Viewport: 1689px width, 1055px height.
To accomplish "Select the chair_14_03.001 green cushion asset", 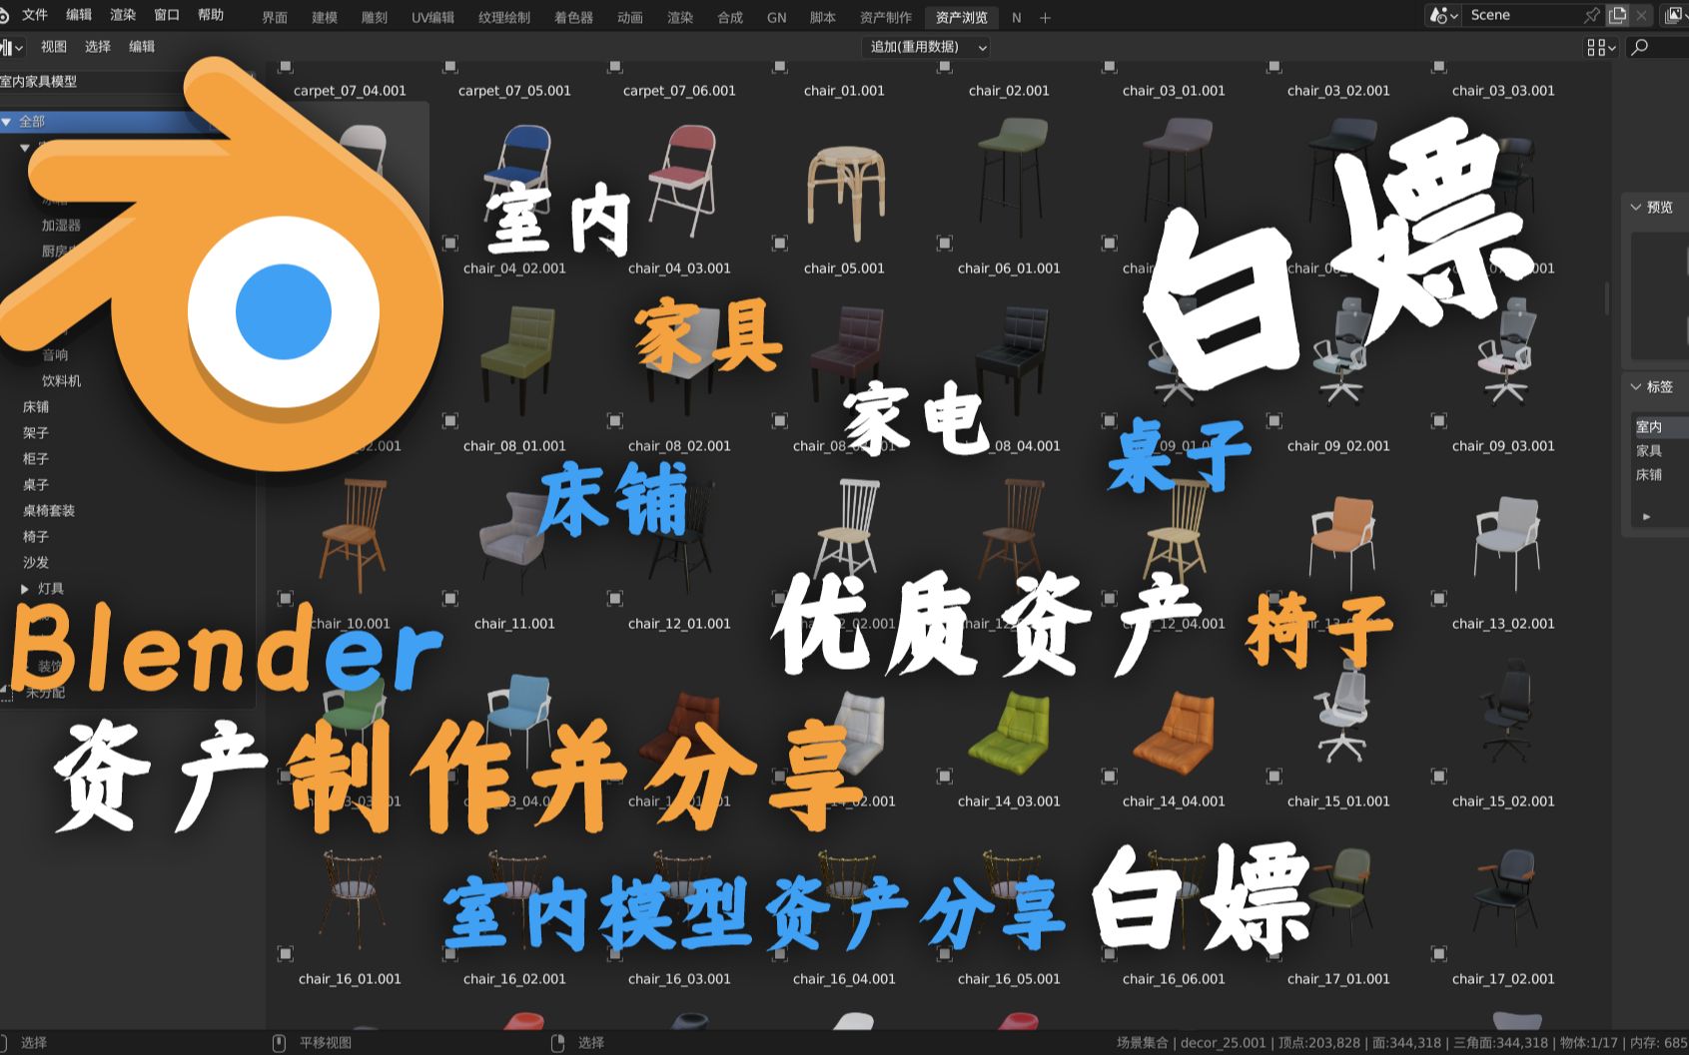I will tap(1009, 734).
